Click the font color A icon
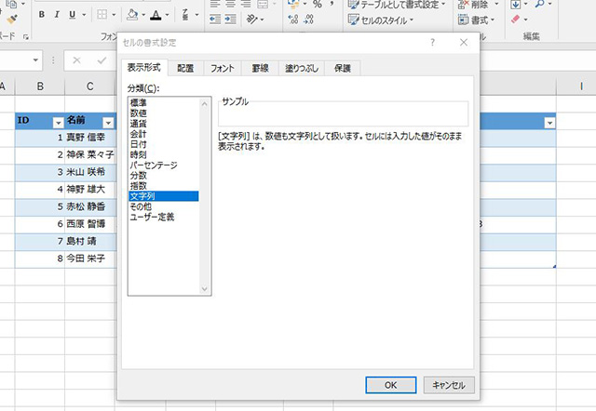596x411 pixels. [156, 15]
